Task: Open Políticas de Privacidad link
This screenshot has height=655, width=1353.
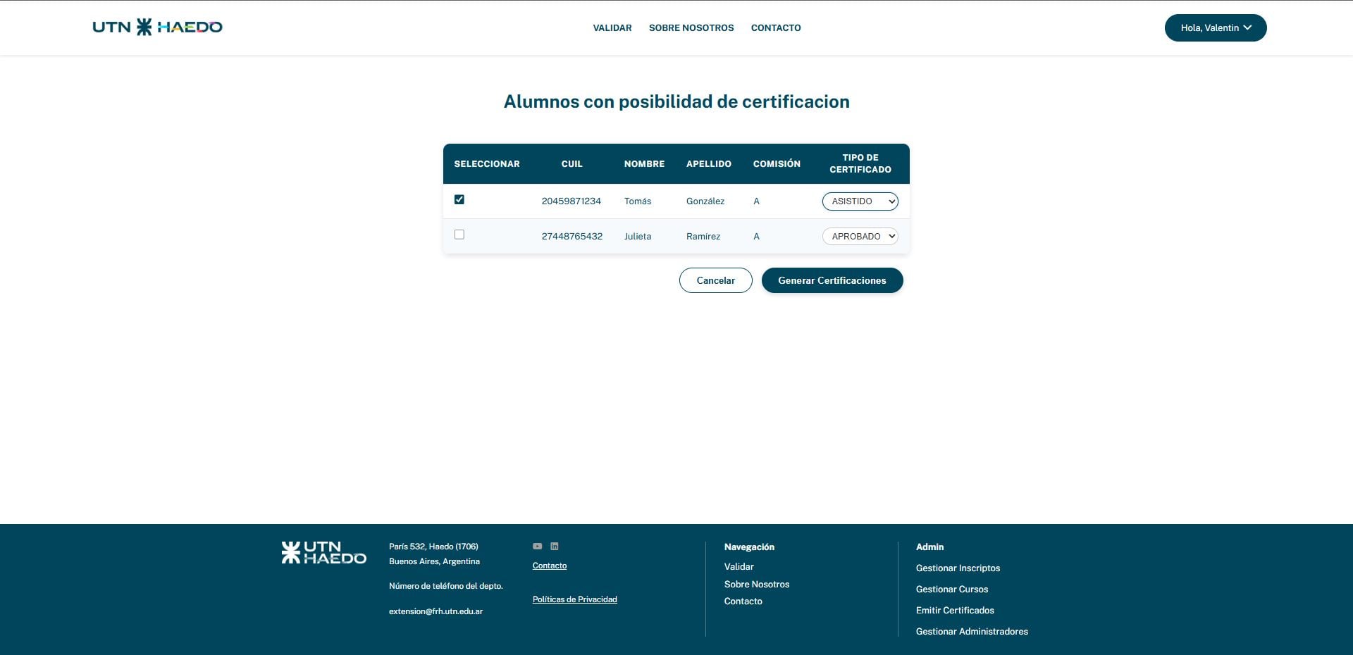Action: [x=575, y=599]
